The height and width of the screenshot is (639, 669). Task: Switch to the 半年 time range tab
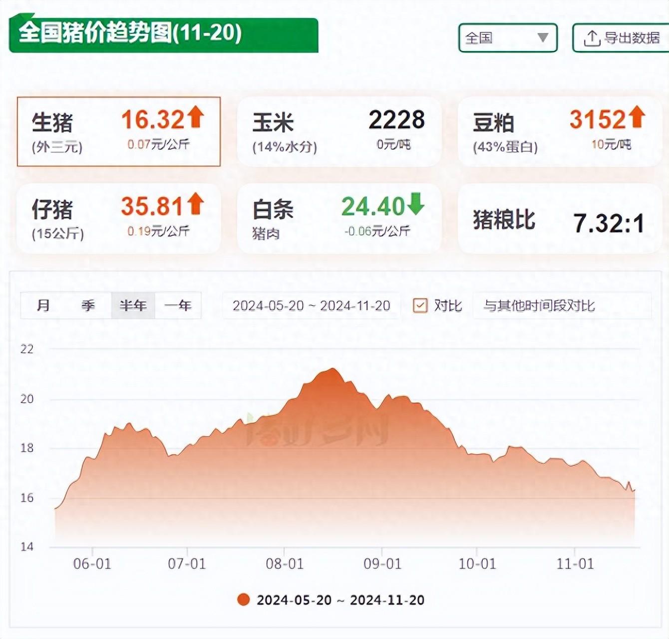tap(133, 305)
